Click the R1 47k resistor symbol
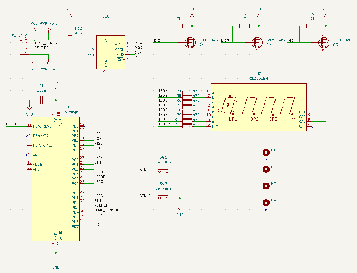The width and height of the screenshot is (357, 273). [178, 26]
